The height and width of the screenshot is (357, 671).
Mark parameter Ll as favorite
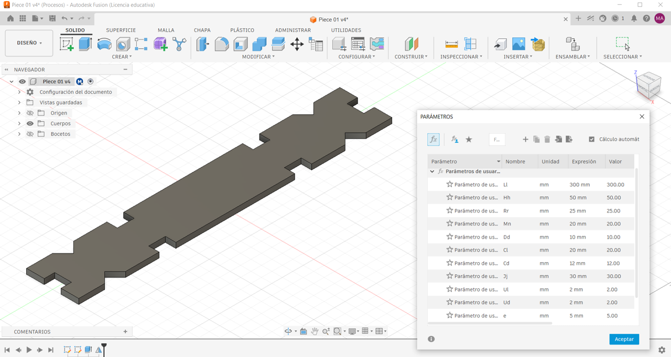coord(449,185)
